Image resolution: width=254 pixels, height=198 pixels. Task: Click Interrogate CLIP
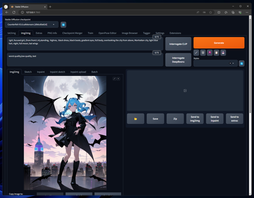point(178,44)
